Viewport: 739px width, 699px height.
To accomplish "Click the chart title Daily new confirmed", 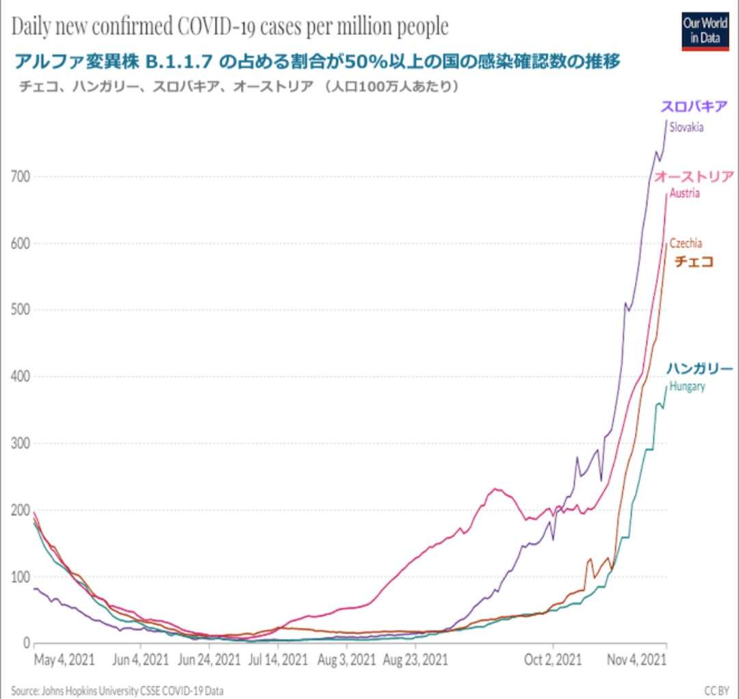I will click(229, 26).
